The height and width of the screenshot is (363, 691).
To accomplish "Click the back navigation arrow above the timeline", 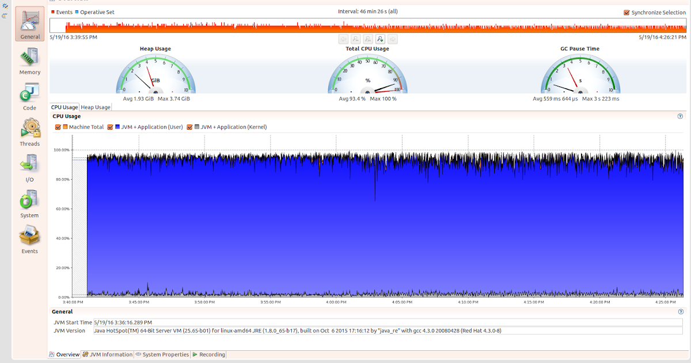I will [343, 39].
